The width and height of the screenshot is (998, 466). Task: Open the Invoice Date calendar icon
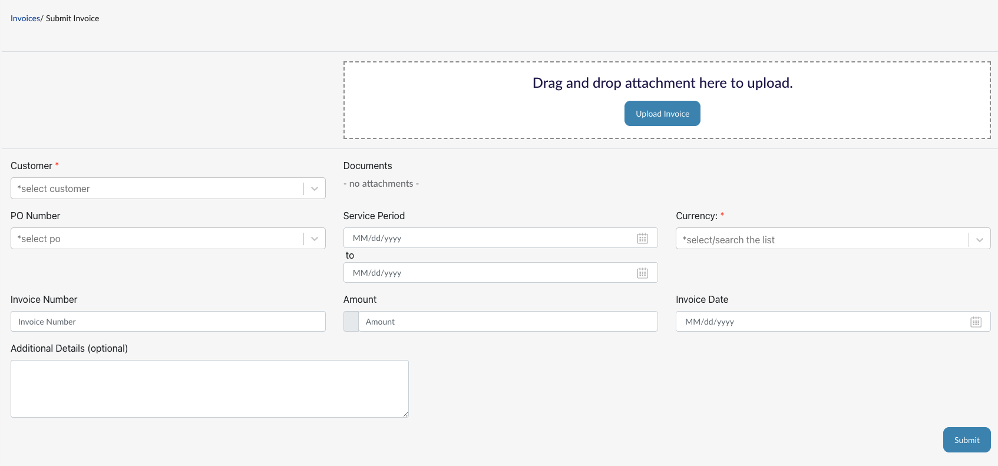tap(976, 322)
